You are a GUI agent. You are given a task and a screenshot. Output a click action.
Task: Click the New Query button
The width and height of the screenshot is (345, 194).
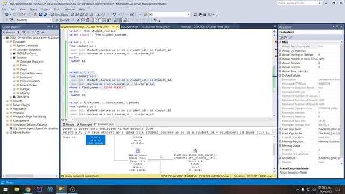(60, 15)
